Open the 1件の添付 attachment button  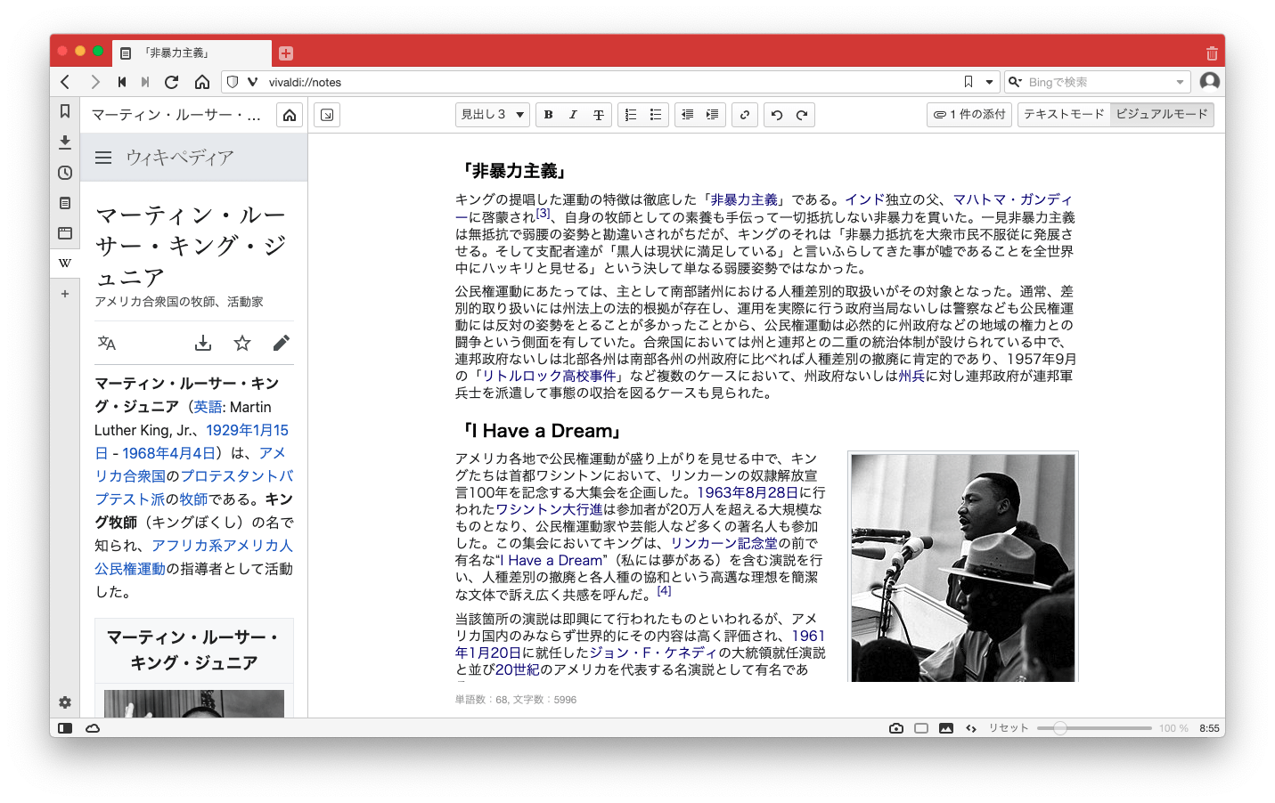tap(969, 114)
